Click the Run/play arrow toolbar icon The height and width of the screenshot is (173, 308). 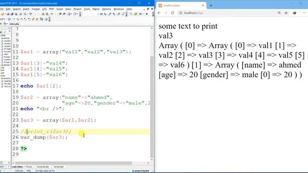147,14
